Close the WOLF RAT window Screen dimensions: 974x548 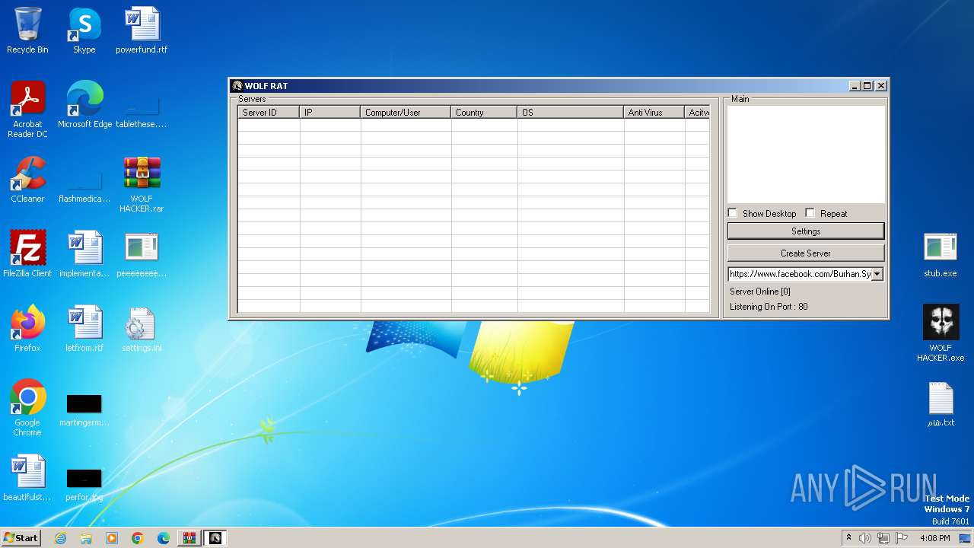(x=881, y=86)
